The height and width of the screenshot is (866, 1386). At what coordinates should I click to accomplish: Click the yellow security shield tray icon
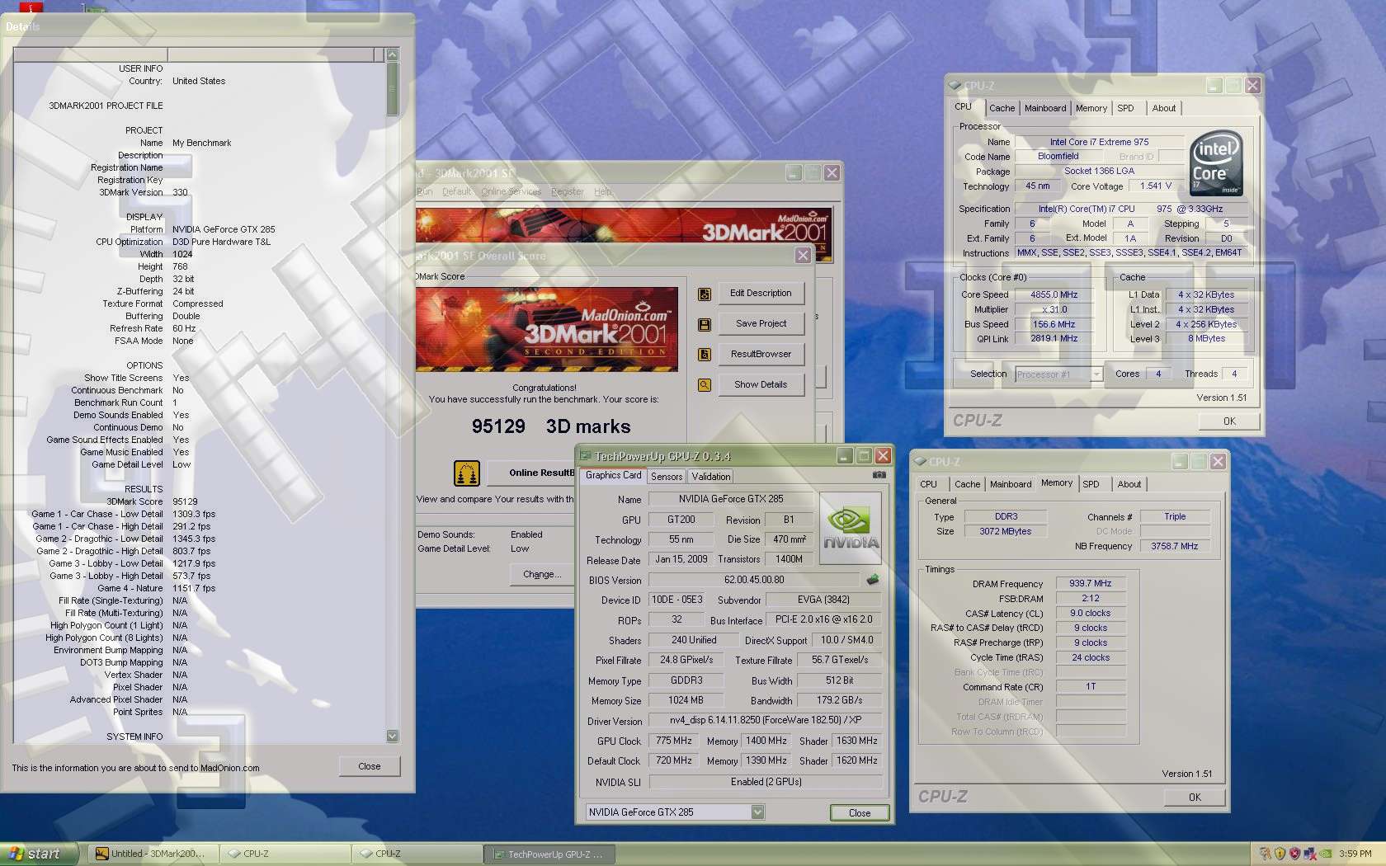pyautogui.click(x=1280, y=854)
